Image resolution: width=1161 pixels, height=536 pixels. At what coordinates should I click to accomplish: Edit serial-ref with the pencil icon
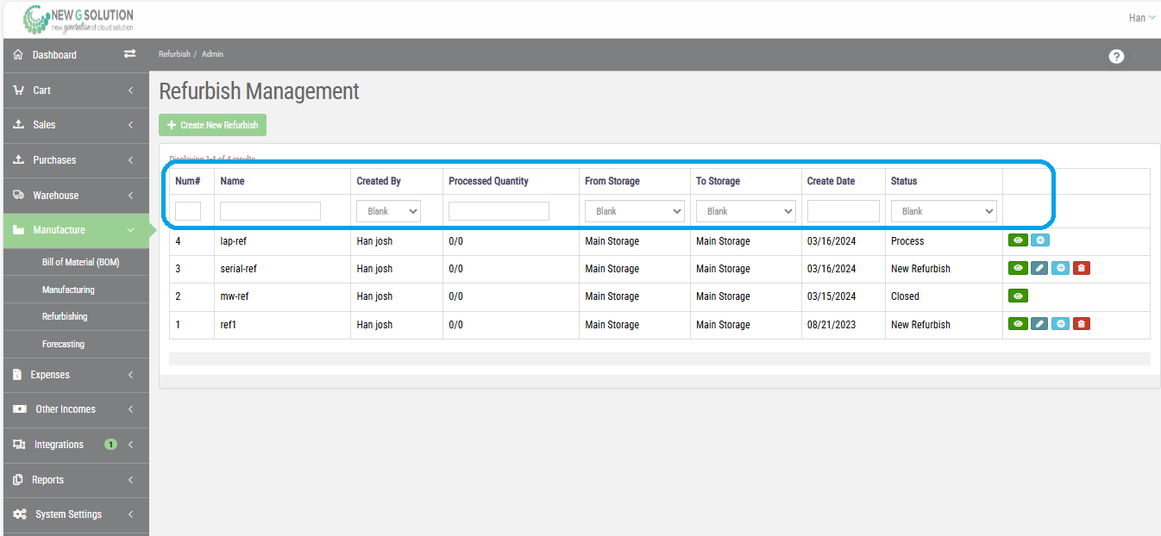(1039, 268)
